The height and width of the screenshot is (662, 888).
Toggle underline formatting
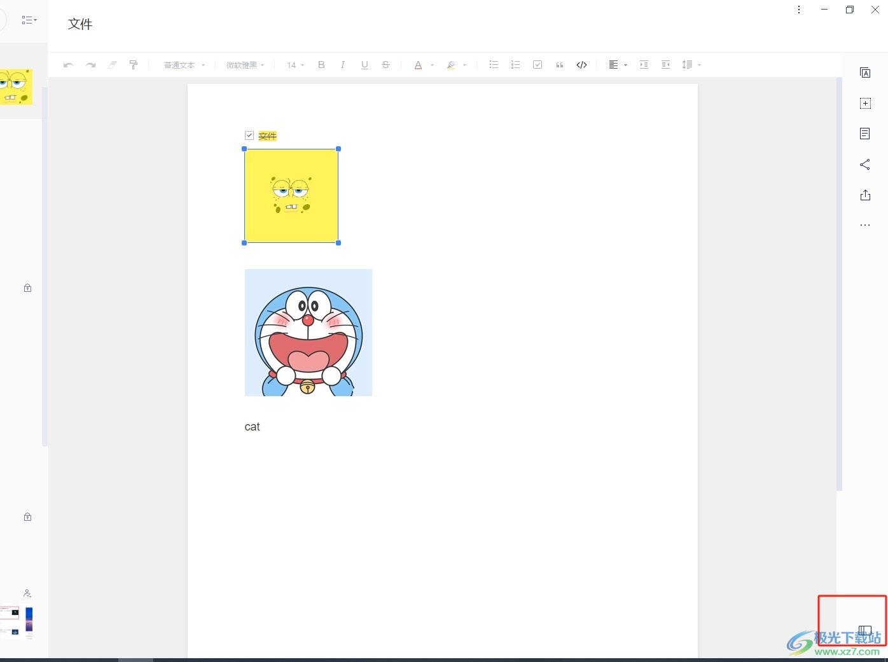pyautogui.click(x=364, y=65)
